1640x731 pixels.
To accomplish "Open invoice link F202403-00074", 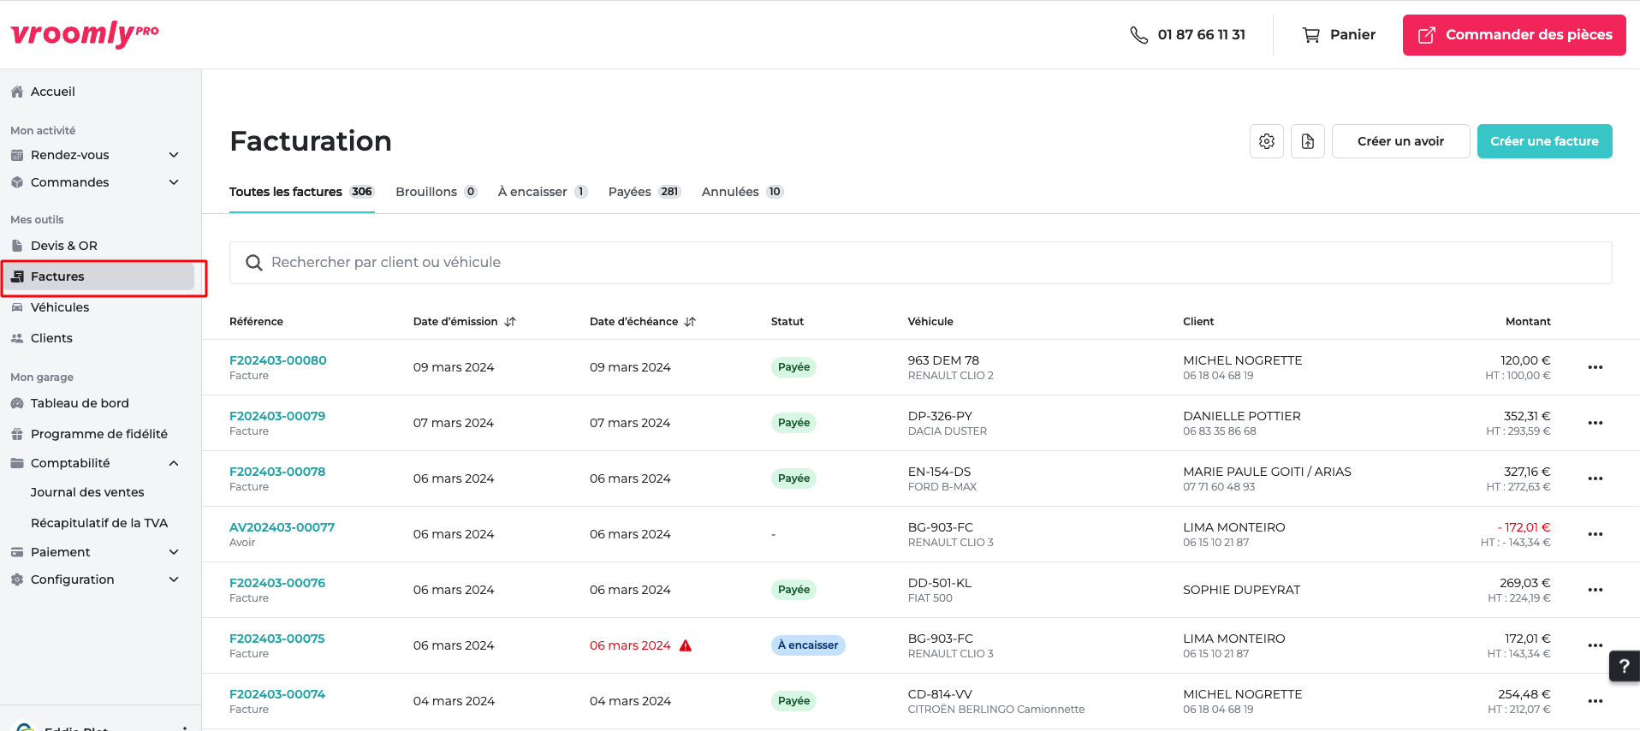I will (277, 694).
